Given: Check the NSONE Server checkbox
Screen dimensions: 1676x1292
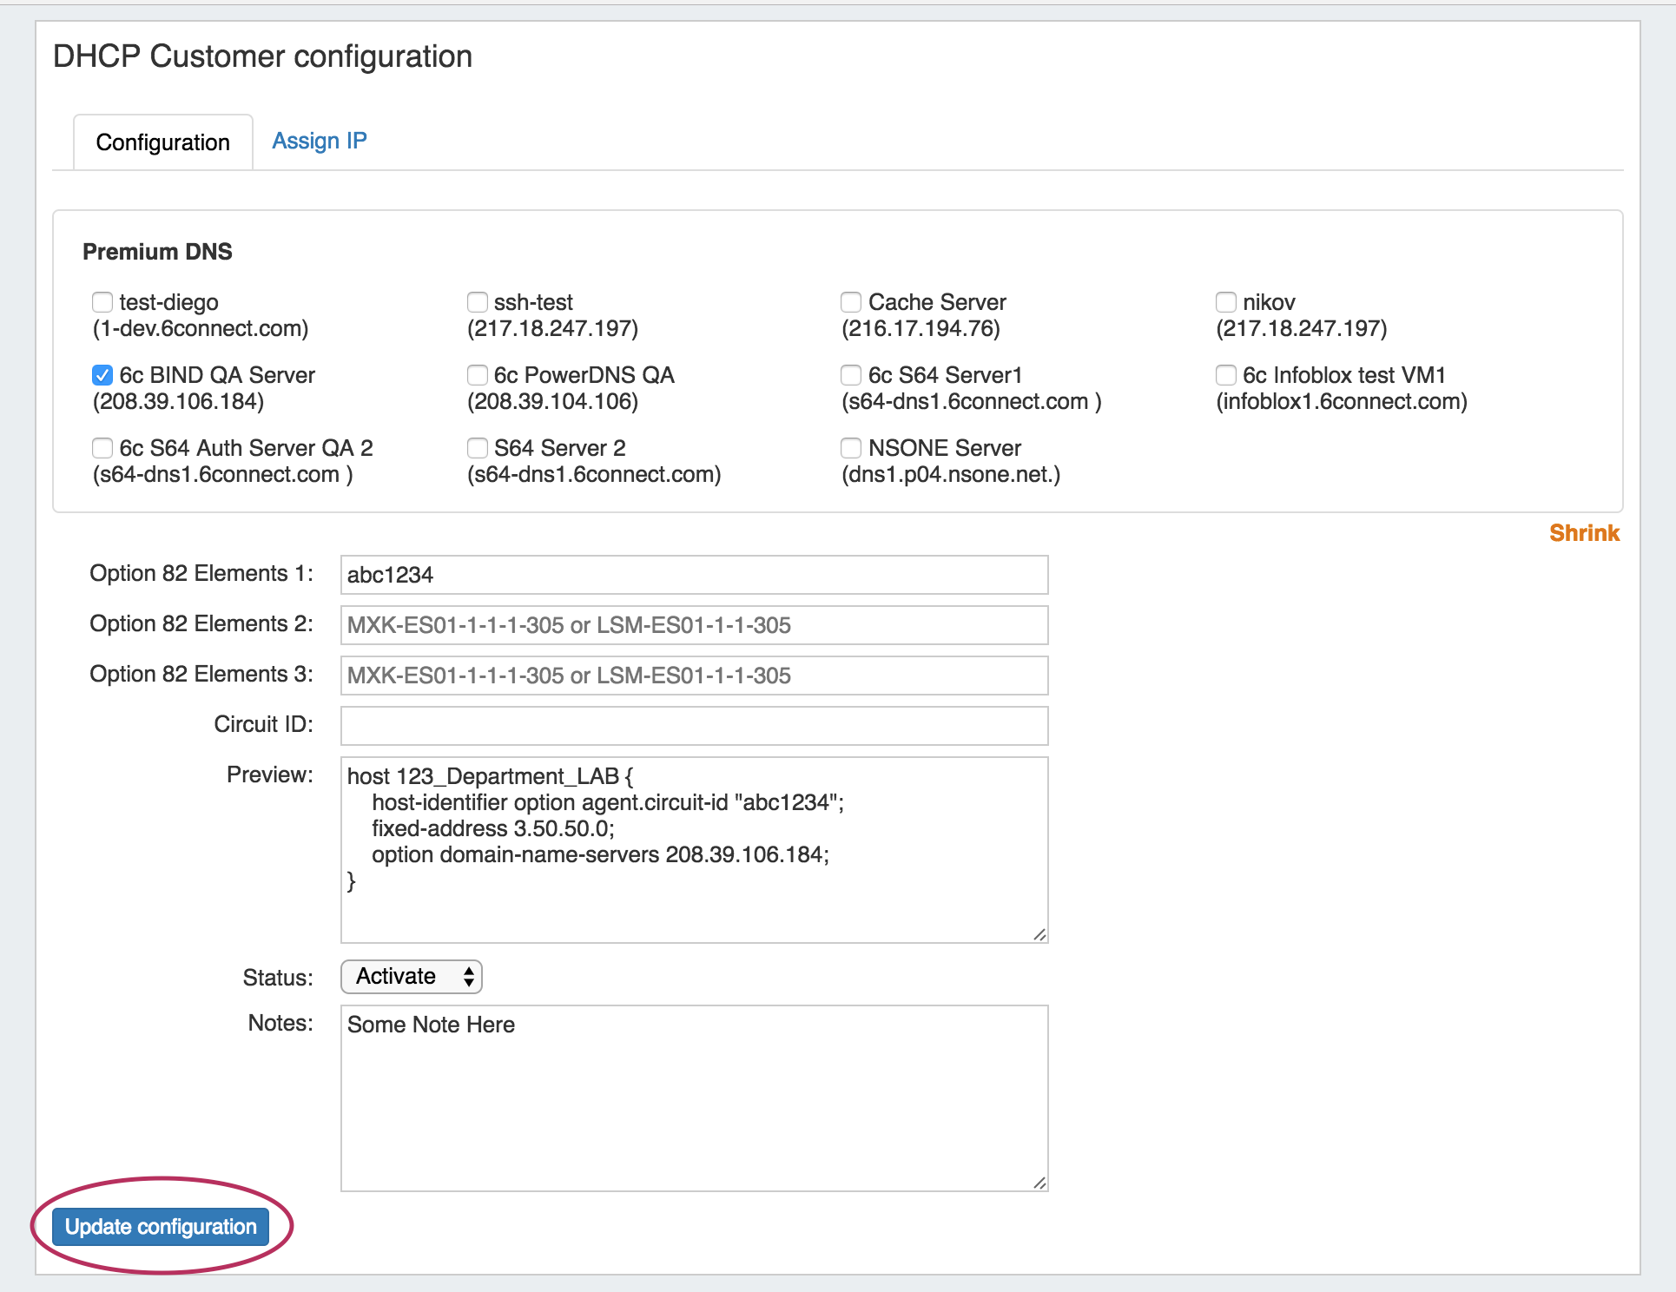Looking at the screenshot, I should 851,448.
